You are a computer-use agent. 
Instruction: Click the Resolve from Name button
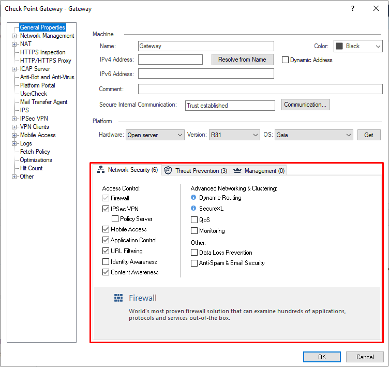[x=242, y=60]
